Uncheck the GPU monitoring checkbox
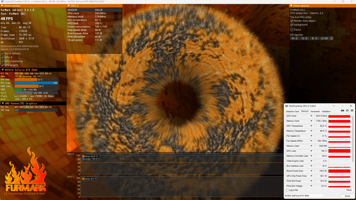Screen dimensions: 356x200 click(x=2, y=61)
